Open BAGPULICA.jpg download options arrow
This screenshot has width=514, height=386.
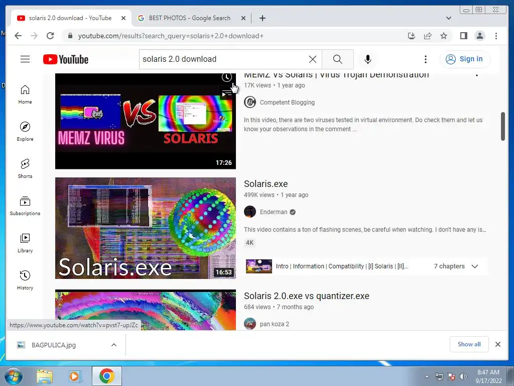pos(114,345)
